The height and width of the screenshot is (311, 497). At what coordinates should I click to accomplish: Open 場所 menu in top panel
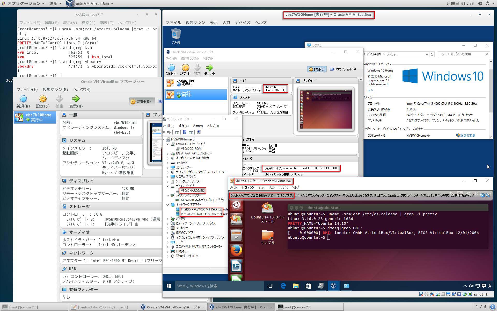[55, 3]
